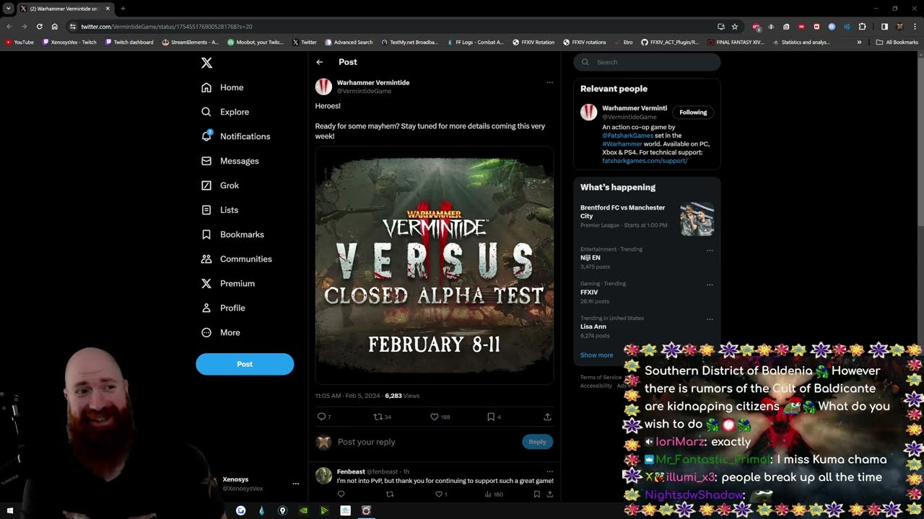Open the Fenbeast reply's three-dot menu
Image resolution: width=924 pixels, height=519 pixels.
pyautogui.click(x=549, y=471)
